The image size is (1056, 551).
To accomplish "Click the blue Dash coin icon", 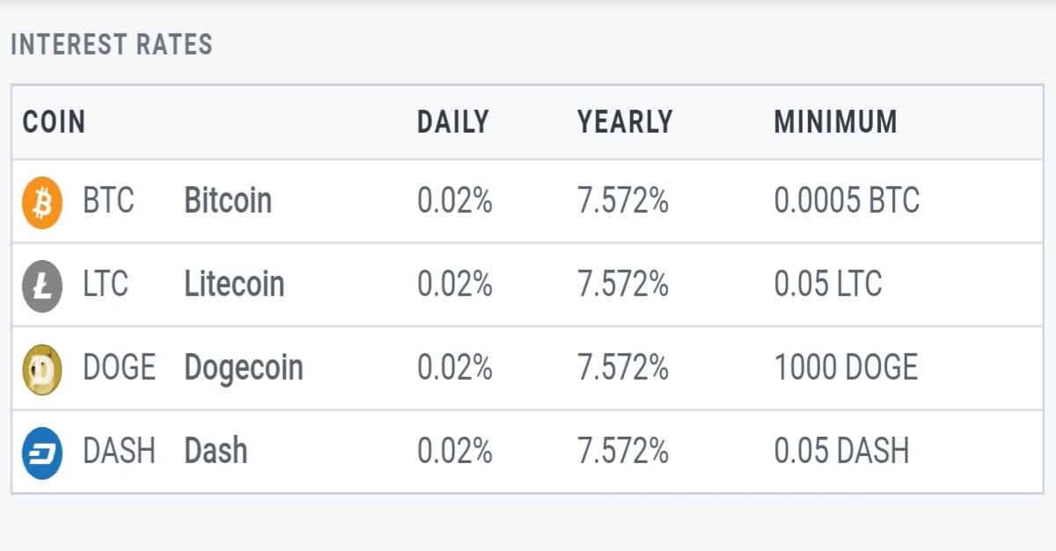I will click(x=42, y=453).
